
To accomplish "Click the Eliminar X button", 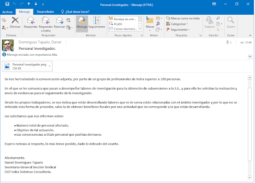I will click(x=15, y=22).
